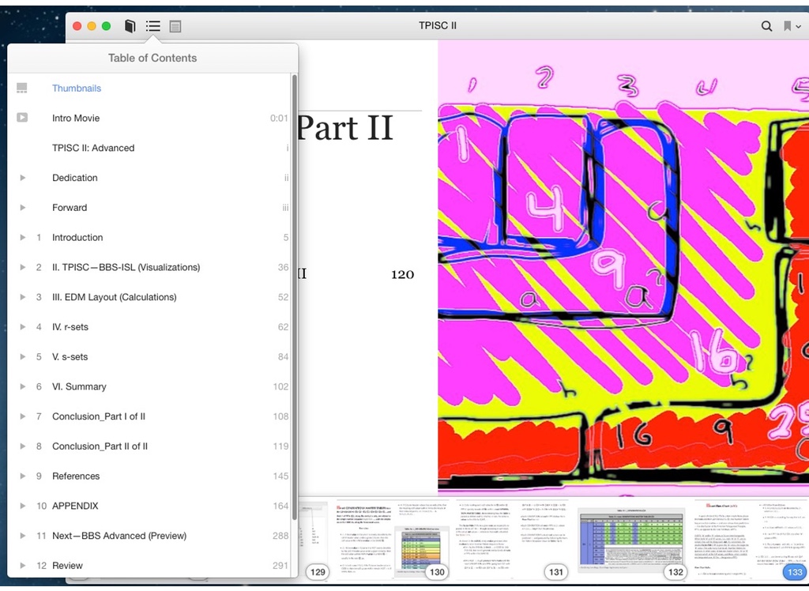Expand the Forward section triangle
809x591 pixels.
point(23,208)
